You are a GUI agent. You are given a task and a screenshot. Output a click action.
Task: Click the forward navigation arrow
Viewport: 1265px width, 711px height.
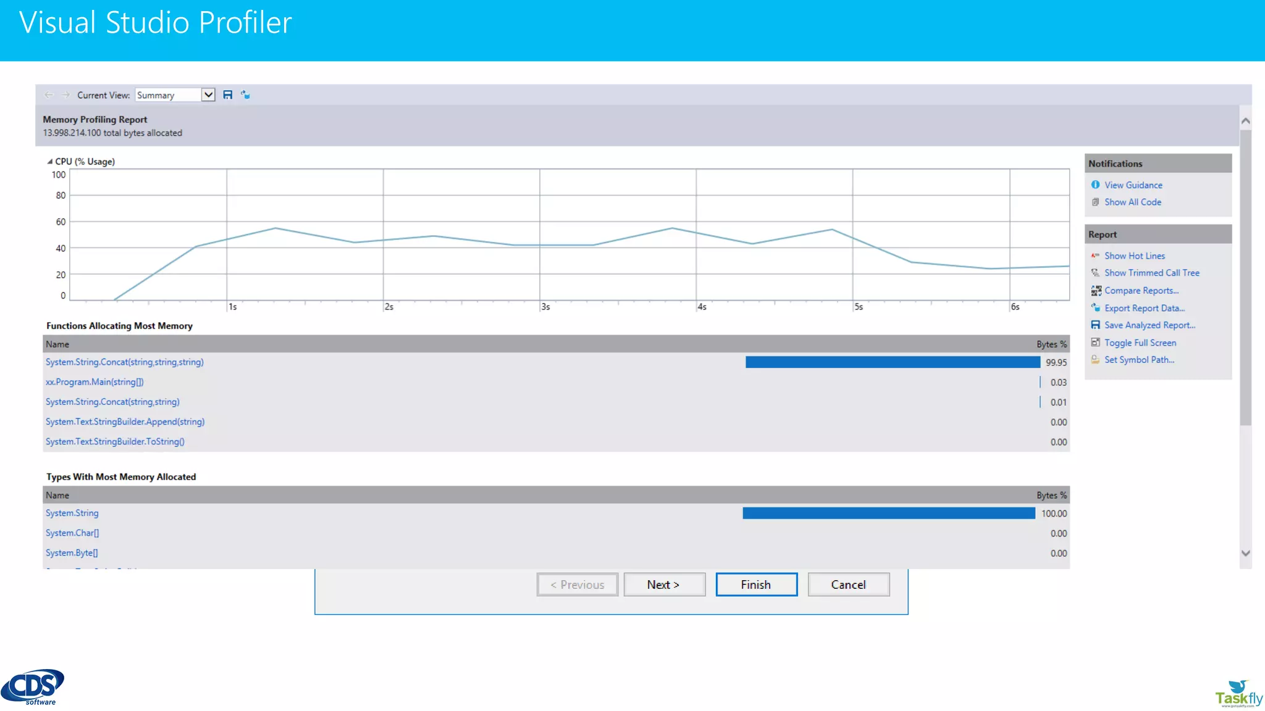click(65, 95)
